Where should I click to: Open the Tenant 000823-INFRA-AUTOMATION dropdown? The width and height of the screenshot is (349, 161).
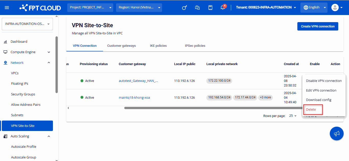[266, 7]
